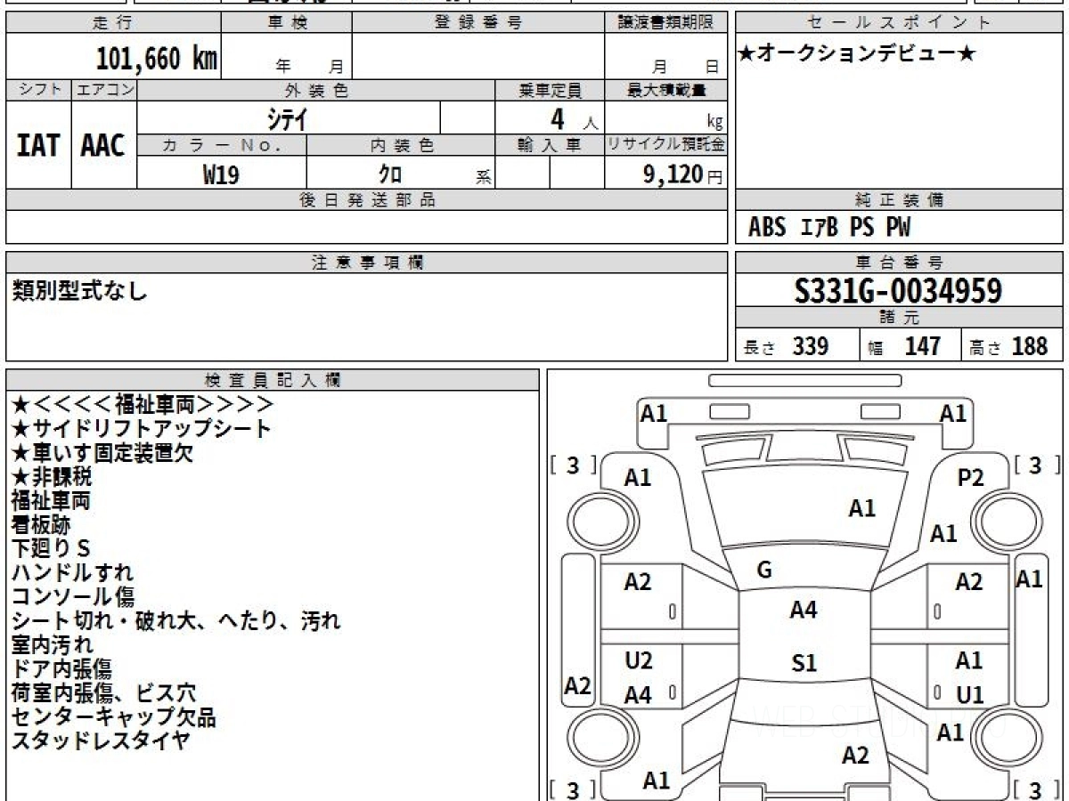
Task: Click the note 荷室内張傷、ビス穴
Action: pyautogui.click(x=104, y=692)
